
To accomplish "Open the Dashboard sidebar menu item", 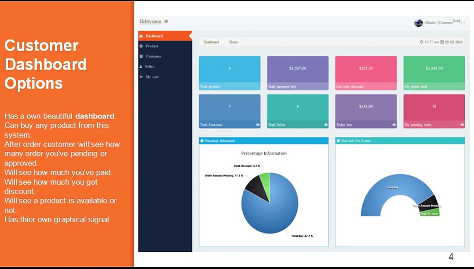I will pos(165,36).
